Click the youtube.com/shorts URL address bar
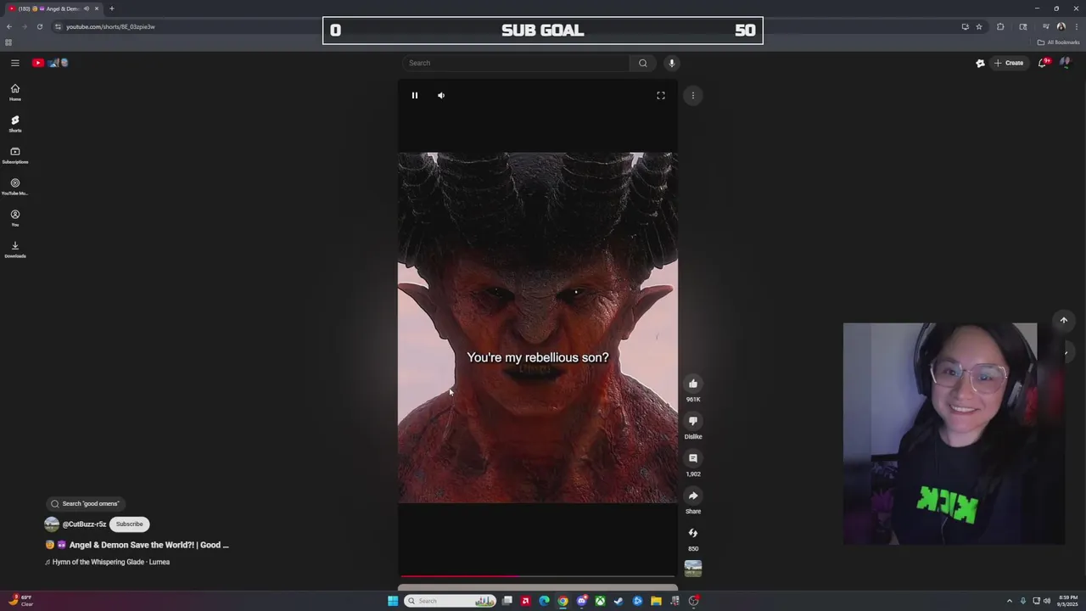The image size is (1086, 611). point(110,26)
